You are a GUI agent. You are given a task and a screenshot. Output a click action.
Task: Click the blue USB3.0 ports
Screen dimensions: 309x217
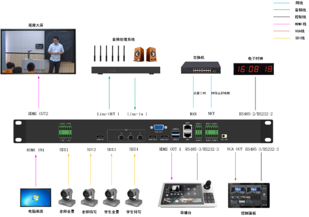click(x=175, y=134)
